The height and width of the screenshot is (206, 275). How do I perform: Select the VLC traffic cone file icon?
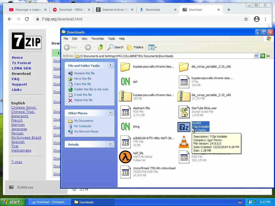coord(184,142)
